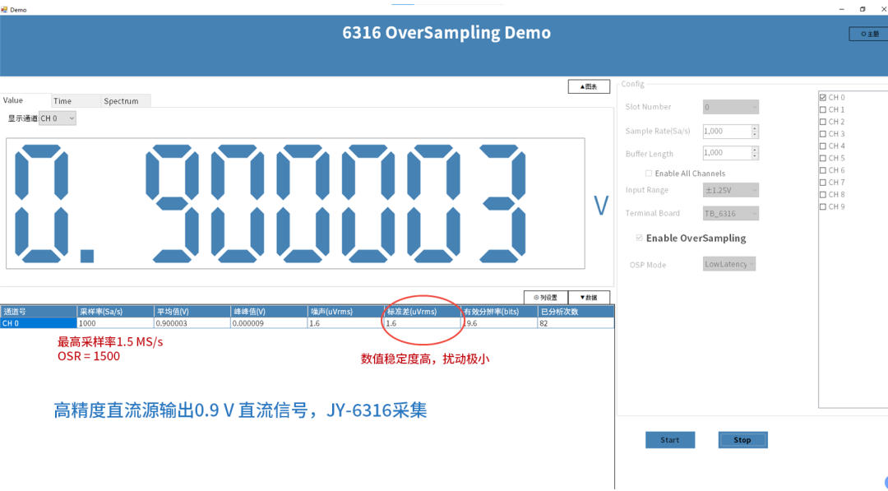Viewport: 888px width, 491px height.
Task: Click the Sample Rate stepper up arrow
Action: click(x=754, y=127)
